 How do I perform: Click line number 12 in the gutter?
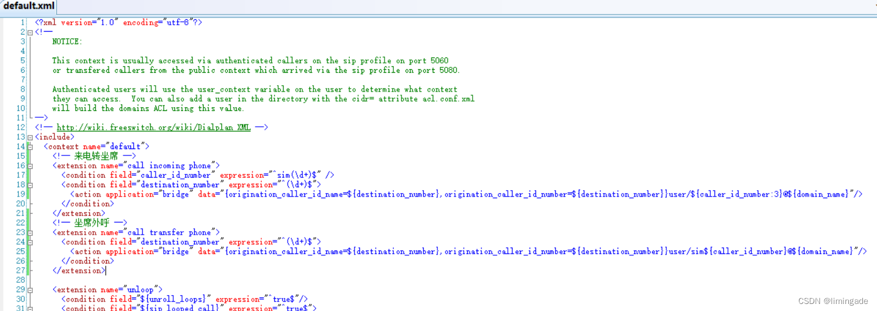tap(21, 127)
